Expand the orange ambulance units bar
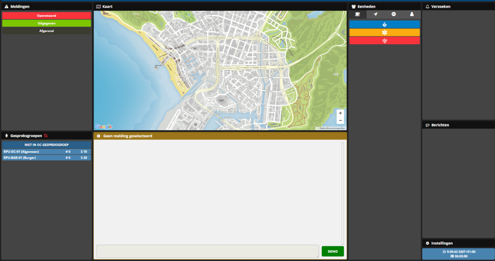This screenshot has width=495, height=261. point(384,32)
